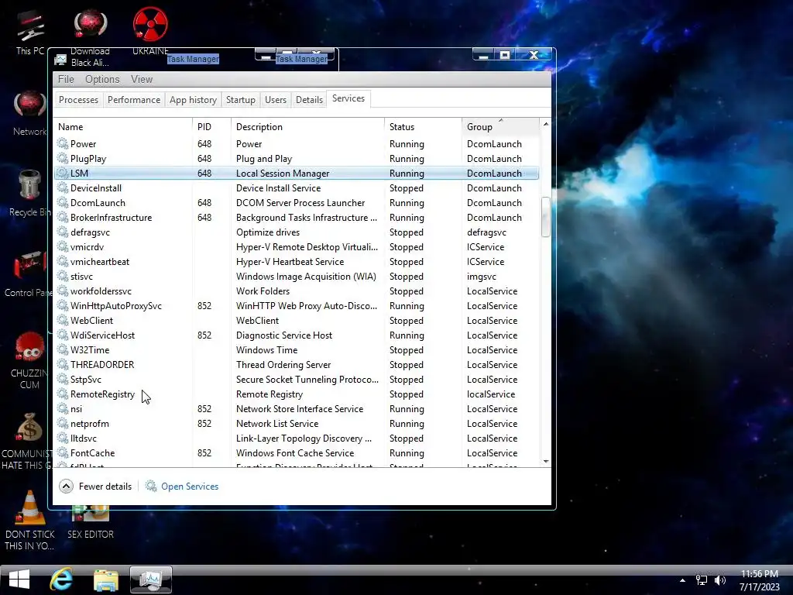The height and width of the screenshot is (595, 793).
Task: Switch to the Users tab
Action: 276,100
